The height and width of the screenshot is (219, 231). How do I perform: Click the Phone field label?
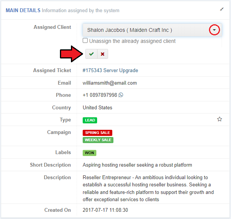coord(63,95)
